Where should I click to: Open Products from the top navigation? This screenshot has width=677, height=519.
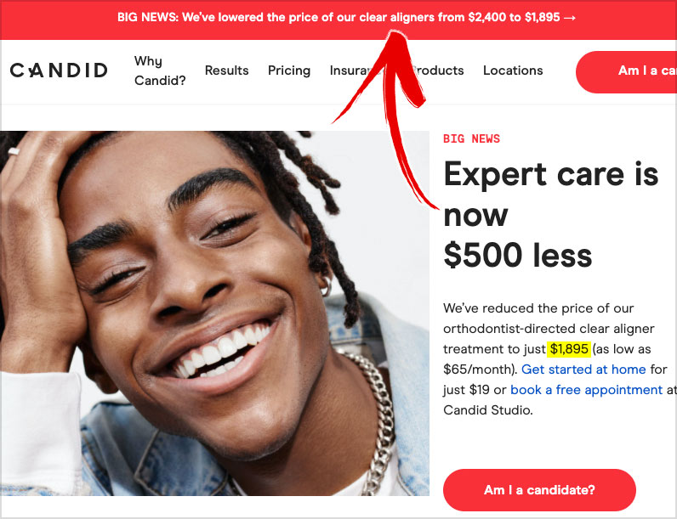pos(437,71)
